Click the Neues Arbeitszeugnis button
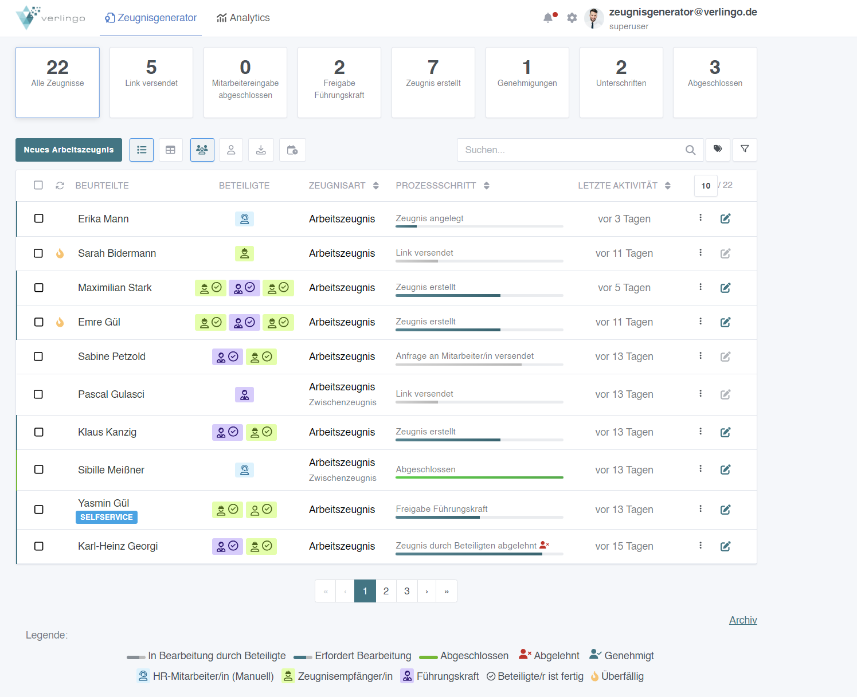 click(69, 150)
